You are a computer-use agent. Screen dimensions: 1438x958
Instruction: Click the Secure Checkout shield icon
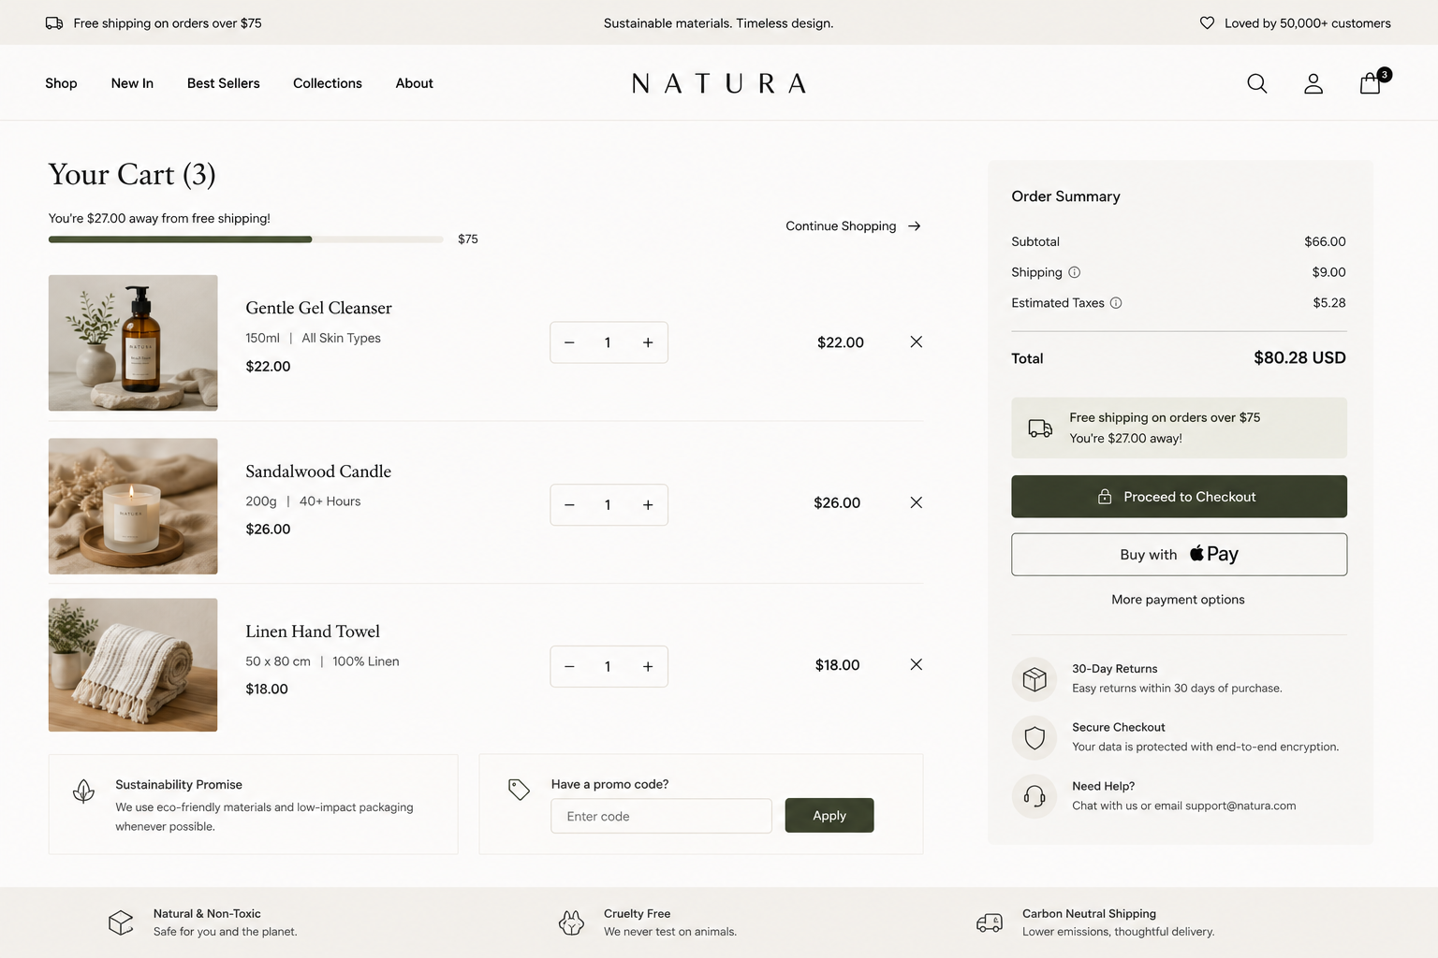pos(1034,737)
